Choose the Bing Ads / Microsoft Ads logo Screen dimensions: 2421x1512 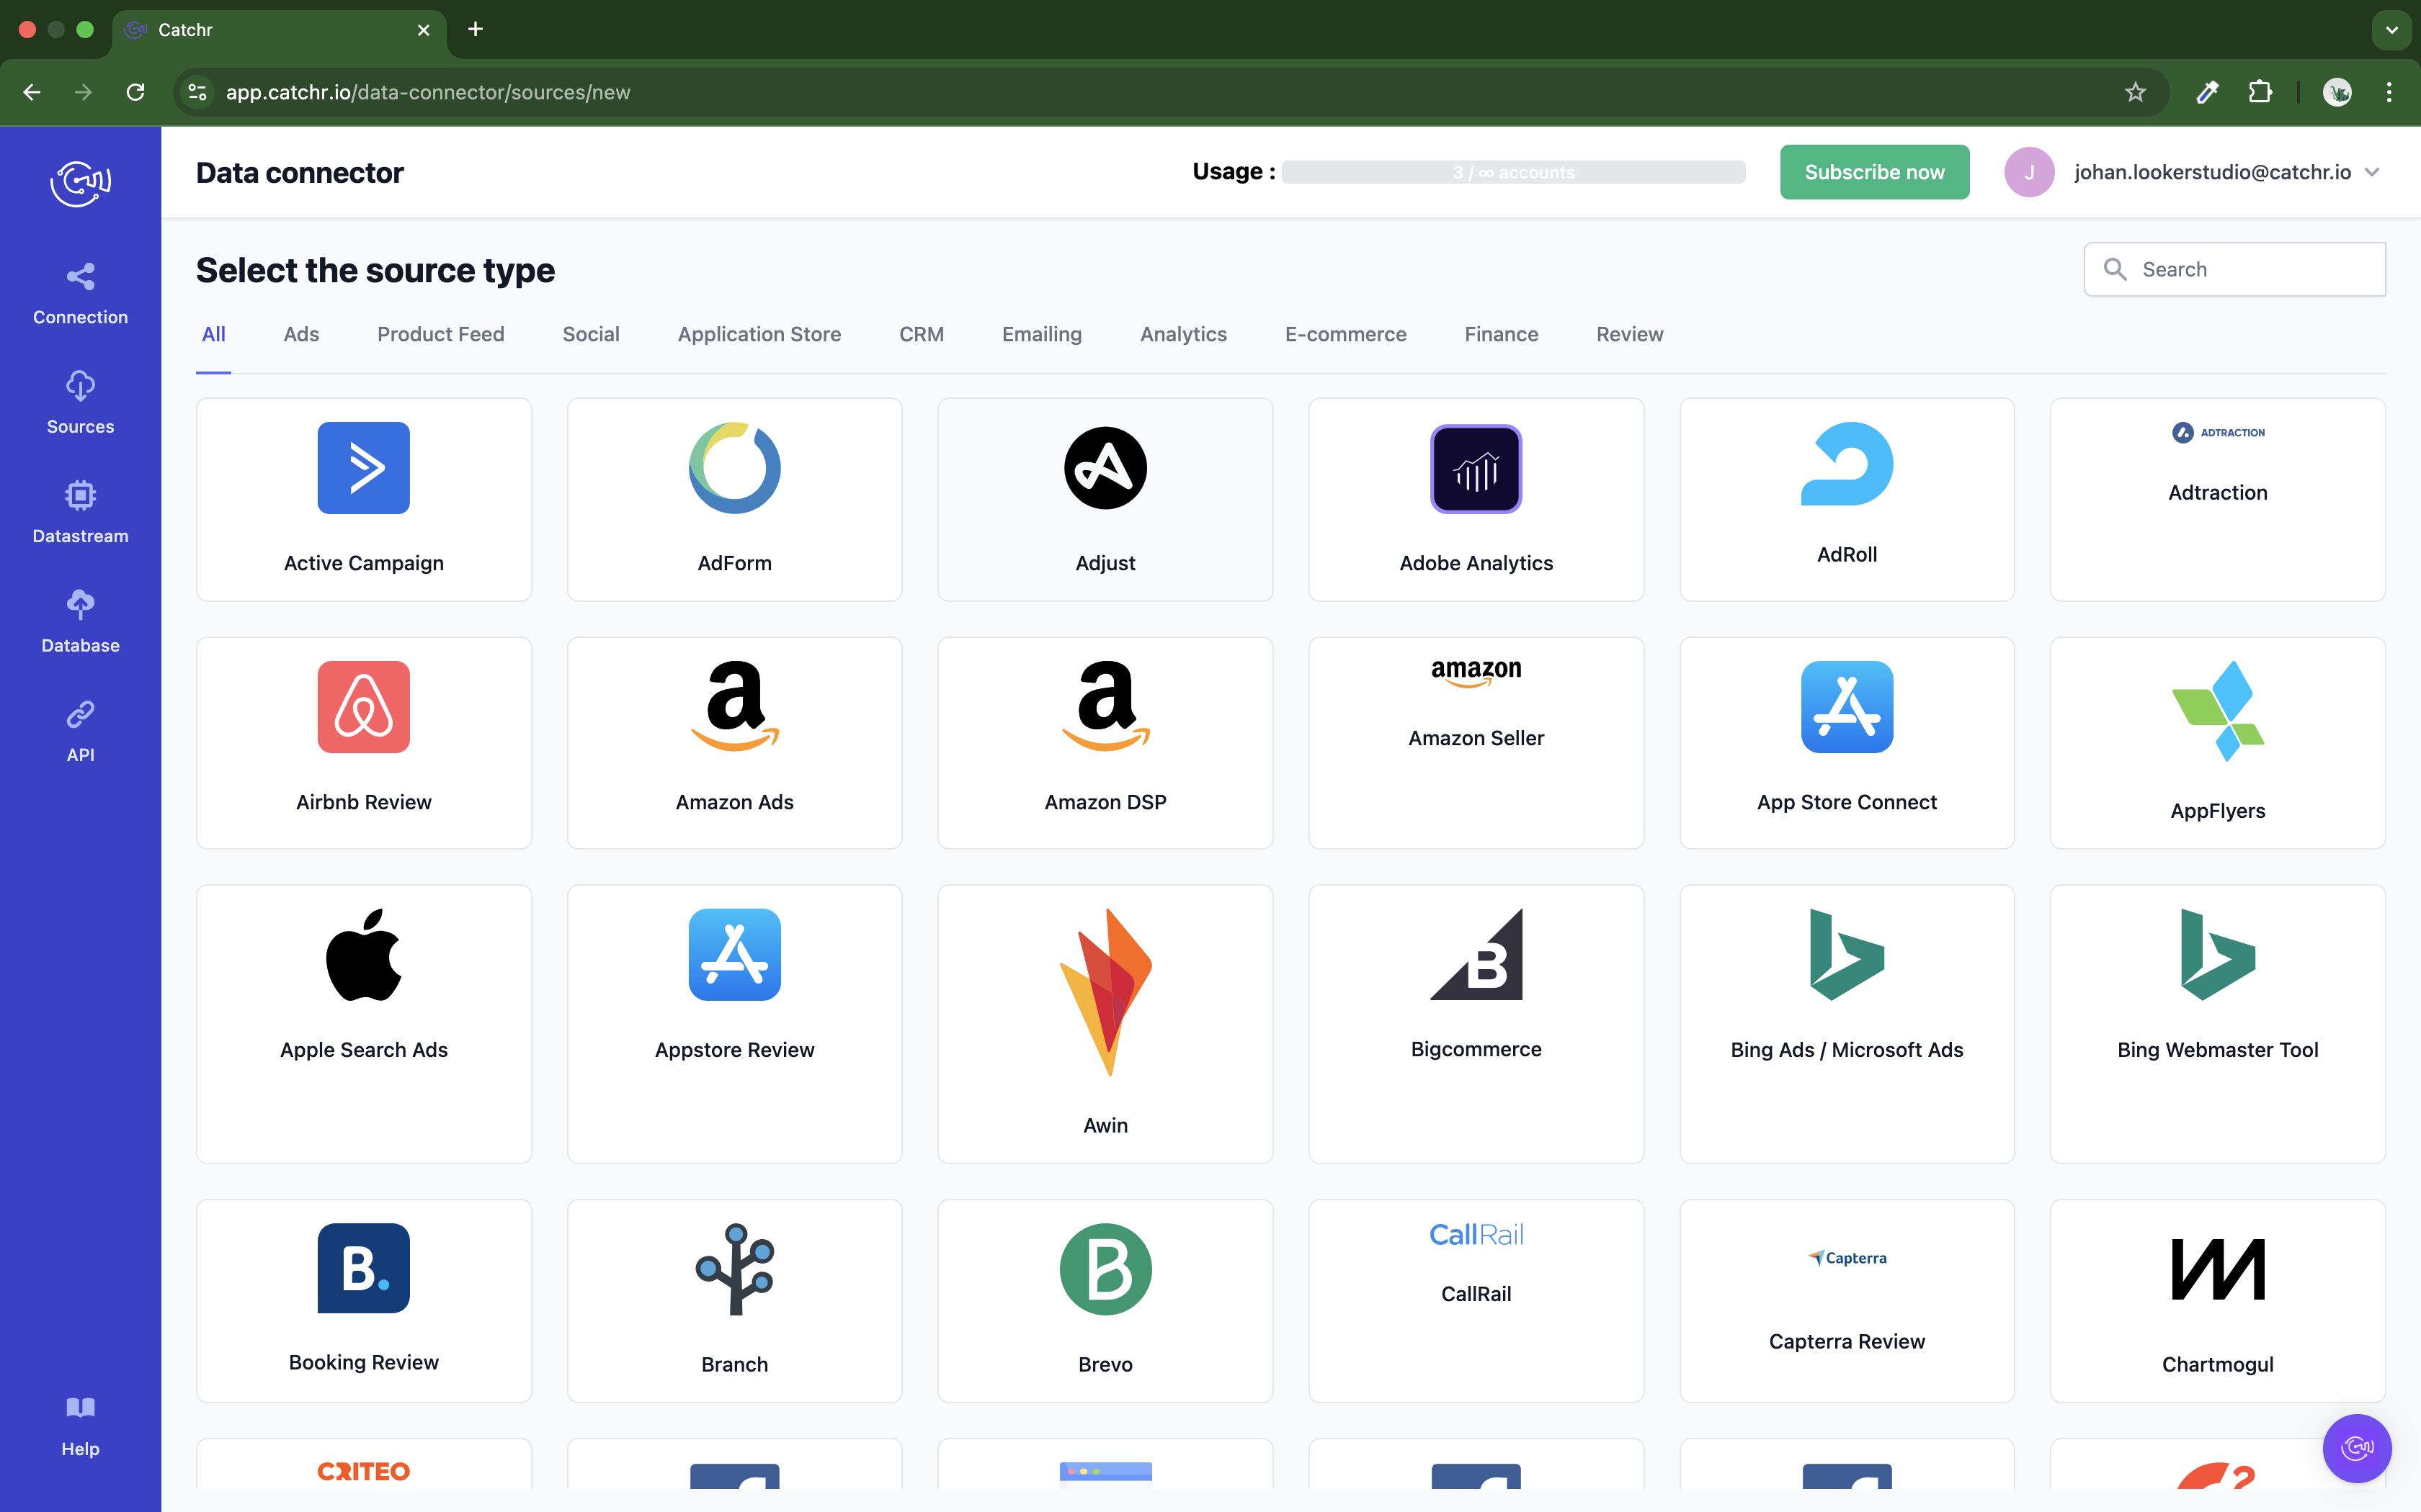point(1847,954)
